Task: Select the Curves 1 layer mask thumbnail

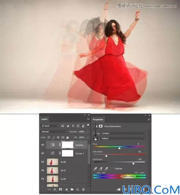Action: pyautogui.click(x=68, y=153)
